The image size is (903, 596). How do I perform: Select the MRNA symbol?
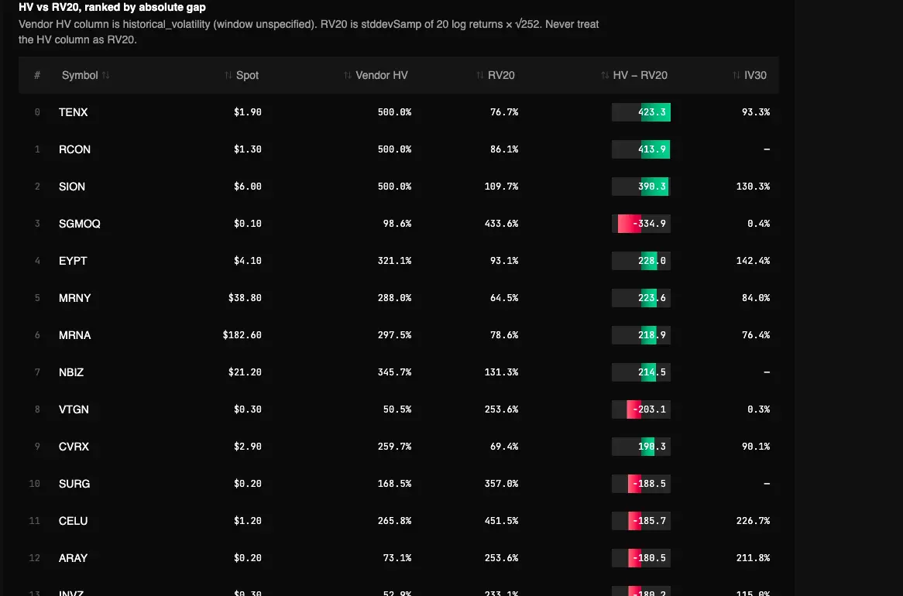(75, 335)
